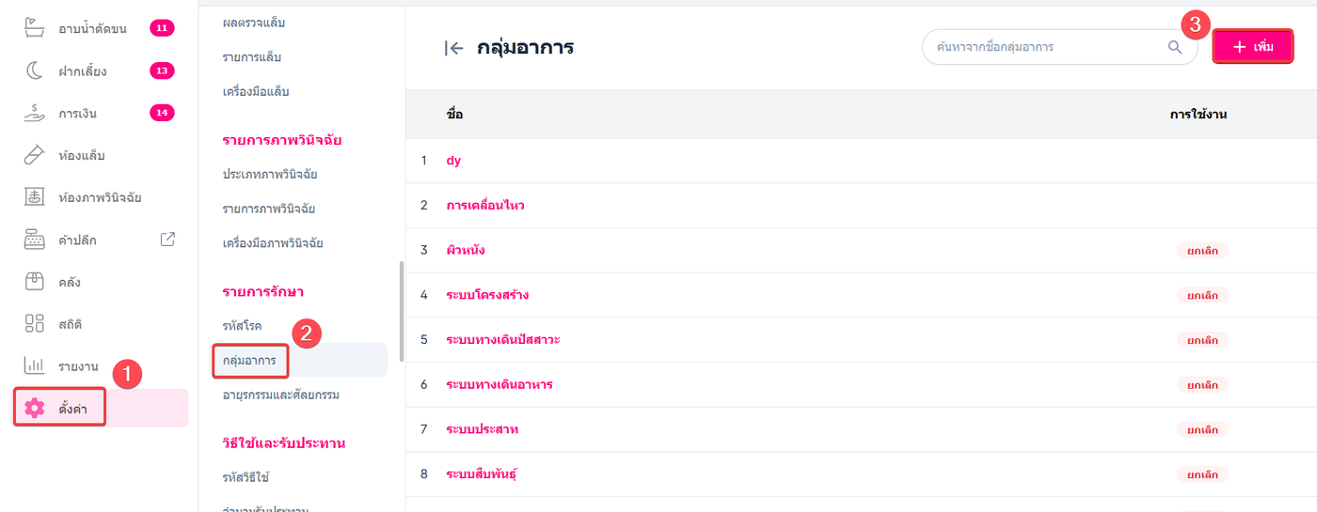Click the search magnifier icon

[x=1175, y=47]
